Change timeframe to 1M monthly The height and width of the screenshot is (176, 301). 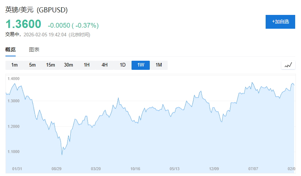[x=159, y=65]
